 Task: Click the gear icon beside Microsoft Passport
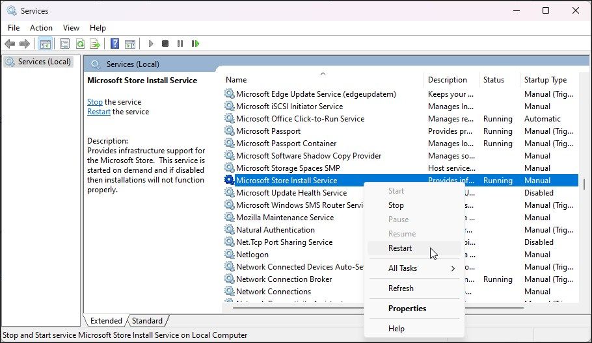(229, 131)
